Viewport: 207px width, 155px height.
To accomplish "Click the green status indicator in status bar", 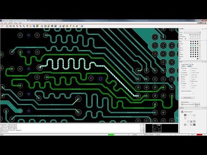I will coord(111,134).
